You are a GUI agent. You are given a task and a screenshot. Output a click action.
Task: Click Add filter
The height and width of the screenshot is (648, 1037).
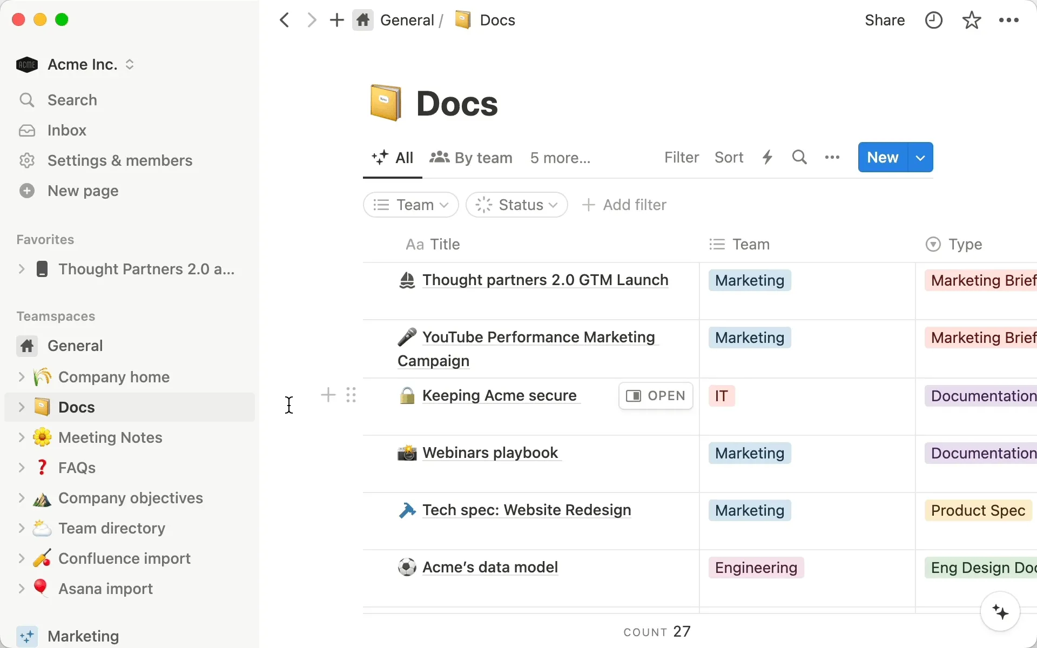click(624, 205)
